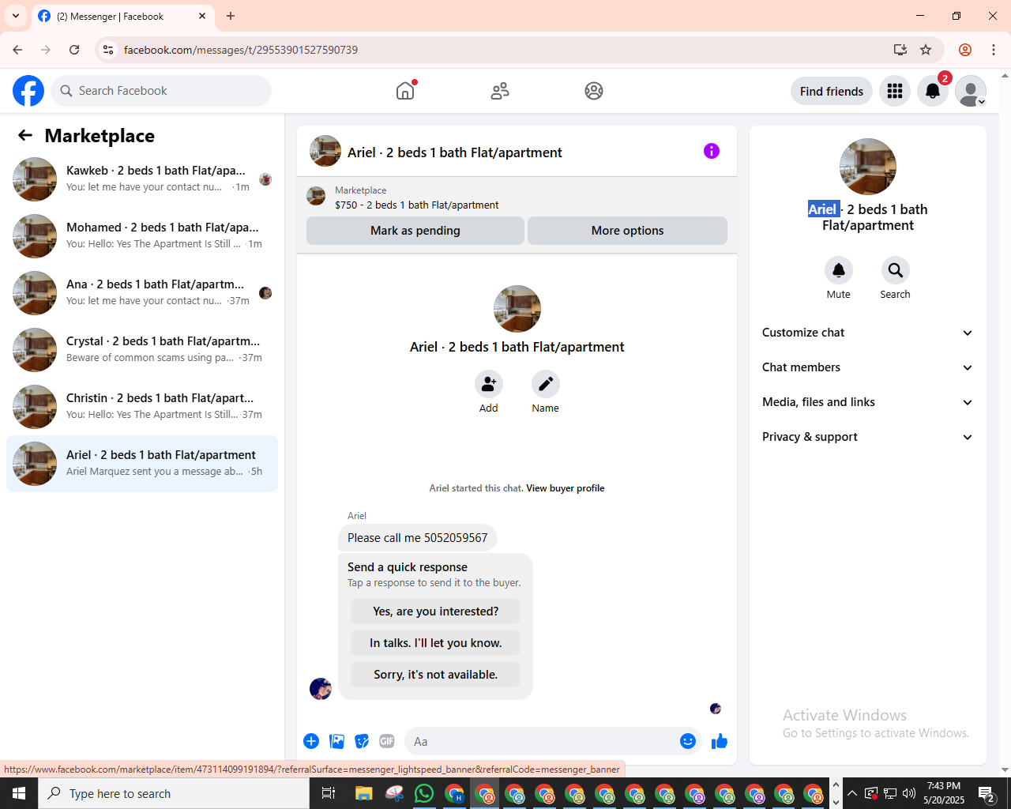The height and width of the screenshot is (809, 1011).
Task: Install app icon in address bar
Action: click(x=900, y=50)
